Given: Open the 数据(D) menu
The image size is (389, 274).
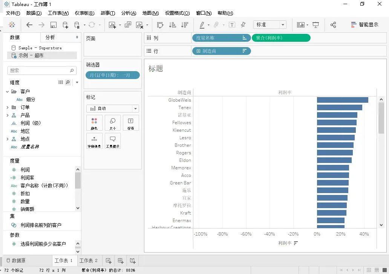Looking at the screenshot, I should [34, 13].
